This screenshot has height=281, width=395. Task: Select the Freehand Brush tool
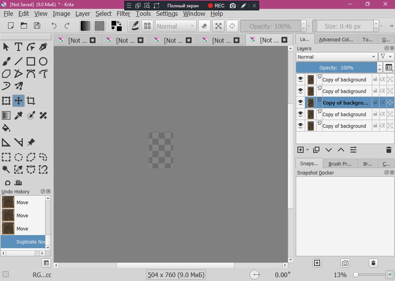[6, 61]
